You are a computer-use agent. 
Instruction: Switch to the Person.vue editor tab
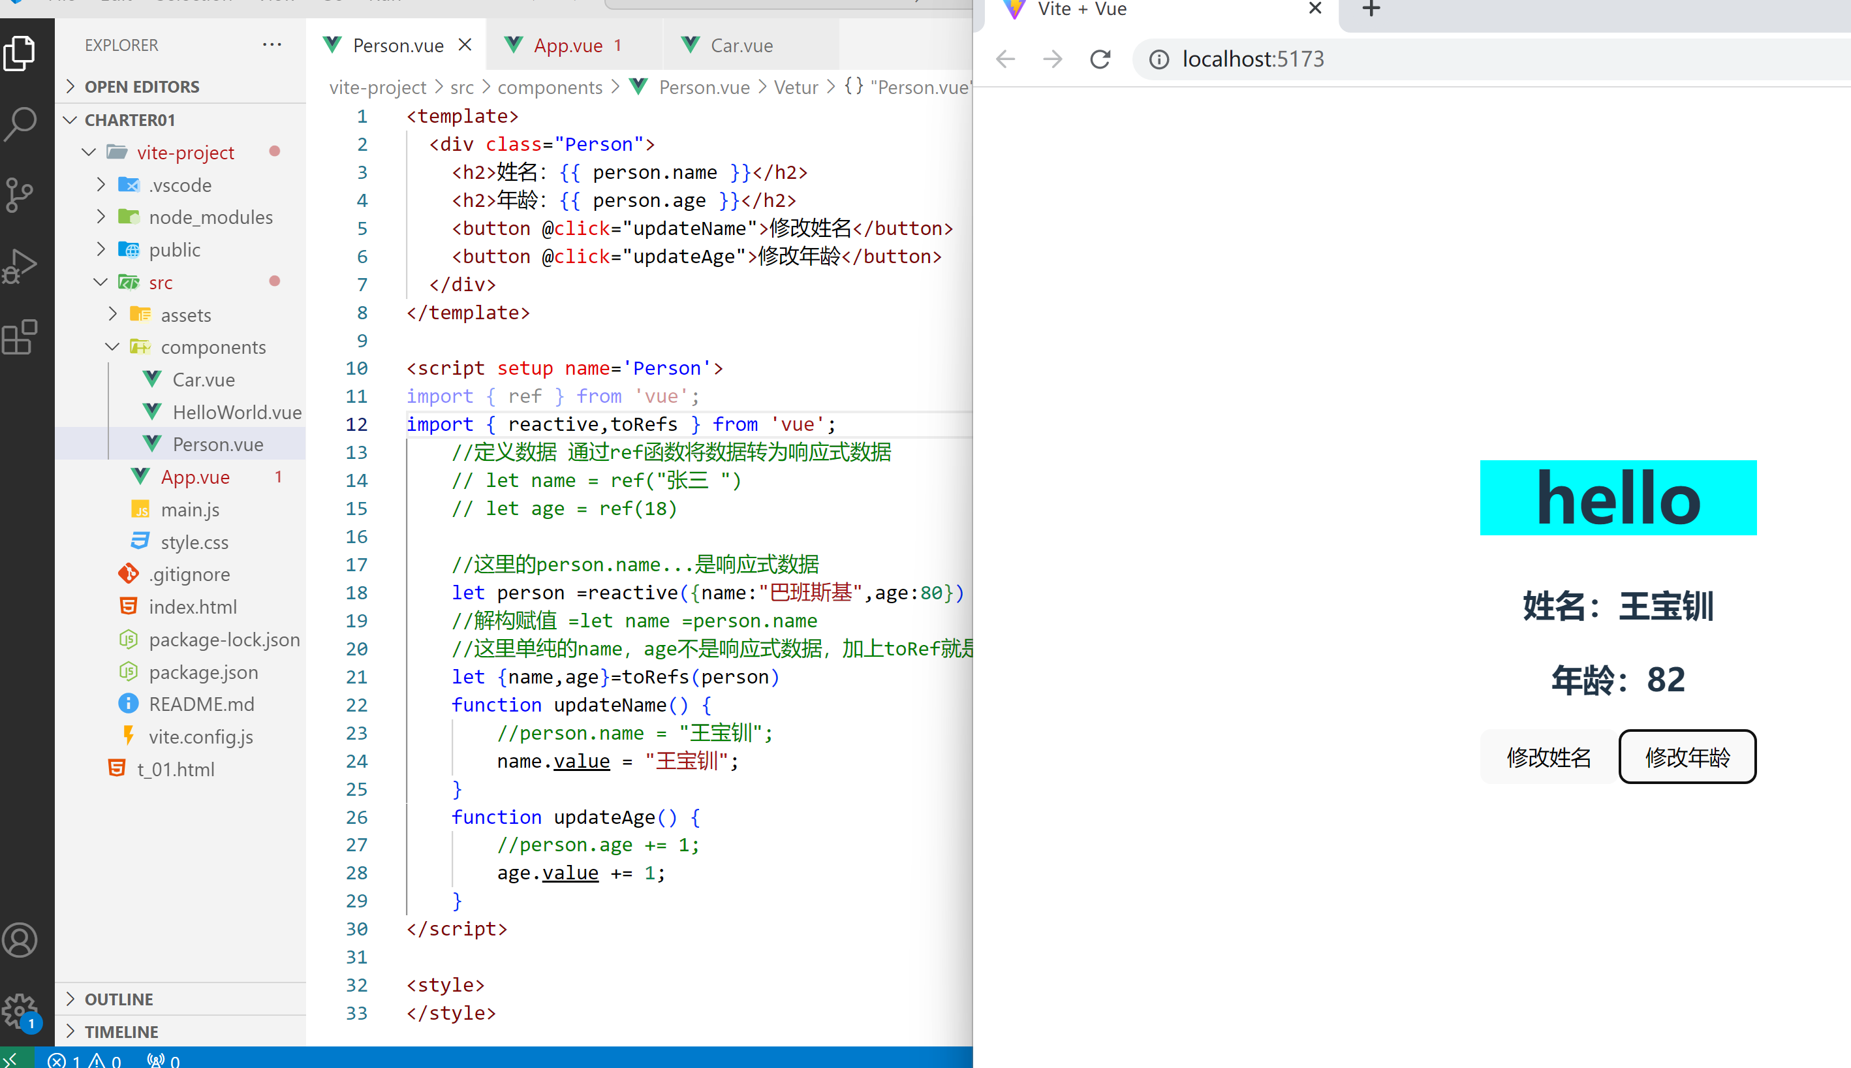click(x=397, y=45)
